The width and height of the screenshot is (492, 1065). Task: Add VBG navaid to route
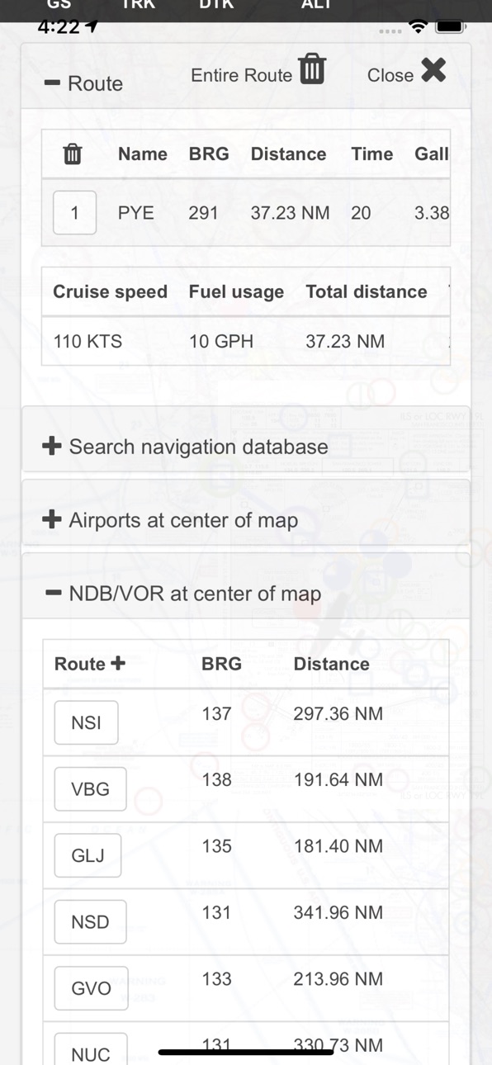(90, 789)
